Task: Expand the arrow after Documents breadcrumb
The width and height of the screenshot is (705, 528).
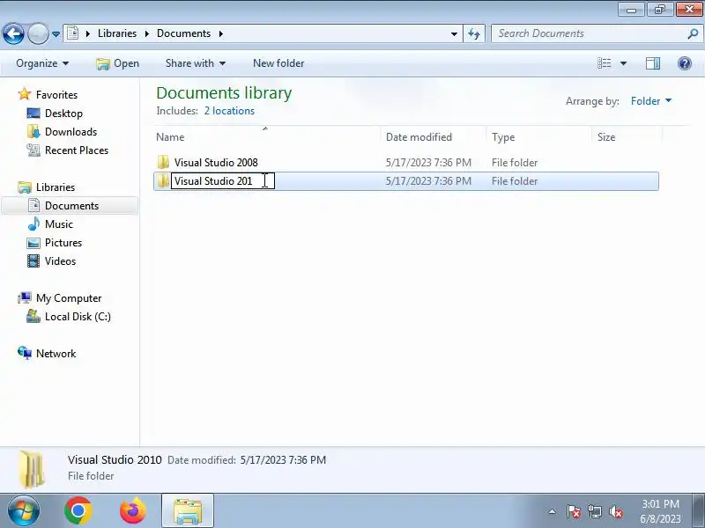Action: click(x=221, y=33)
